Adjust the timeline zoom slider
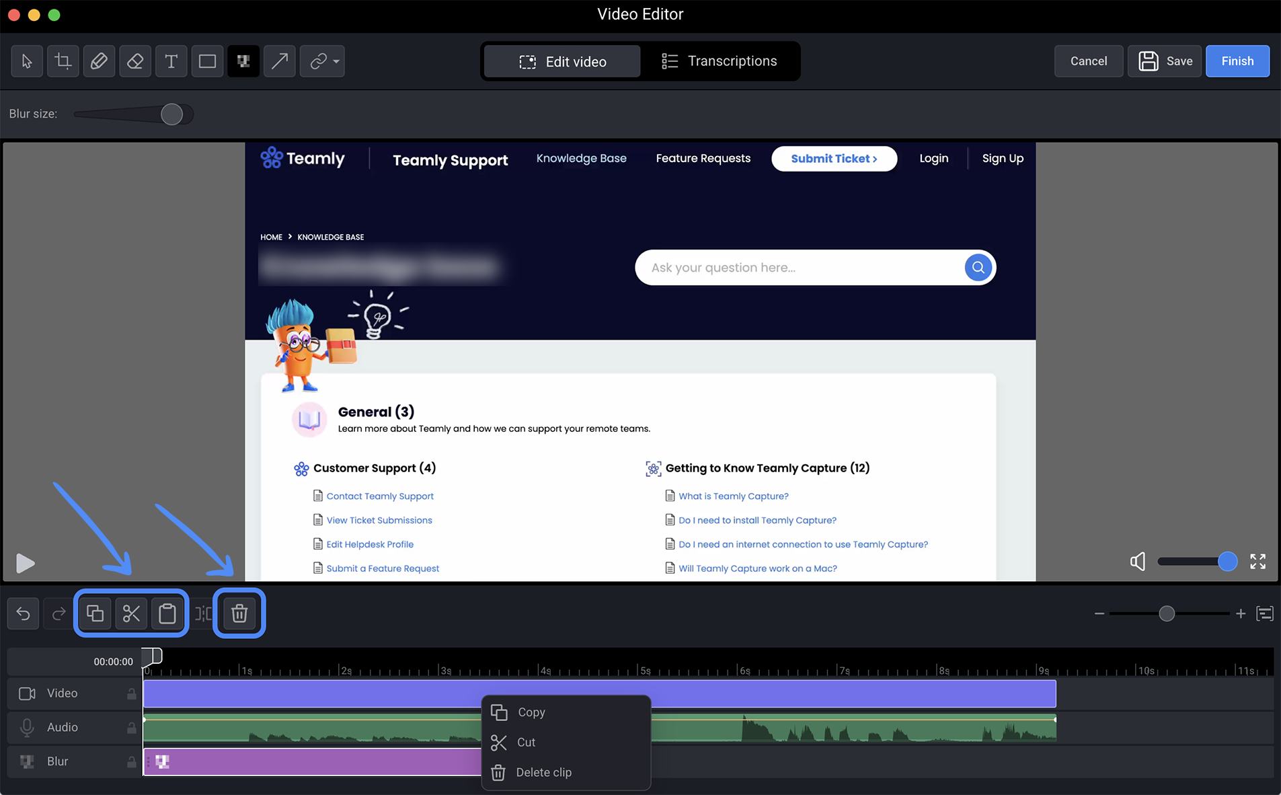The height and width of the screenshot is (795, 1281). click(1167, 613)
